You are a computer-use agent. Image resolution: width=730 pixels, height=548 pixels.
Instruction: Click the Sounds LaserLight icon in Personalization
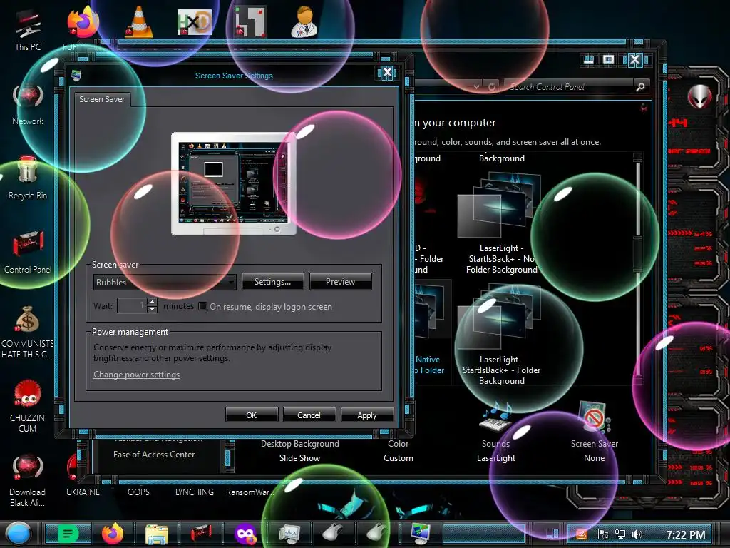[x=496, y=431]
